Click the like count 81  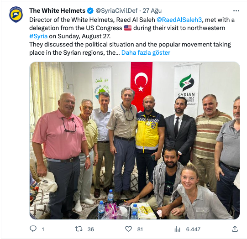(140, 229)
